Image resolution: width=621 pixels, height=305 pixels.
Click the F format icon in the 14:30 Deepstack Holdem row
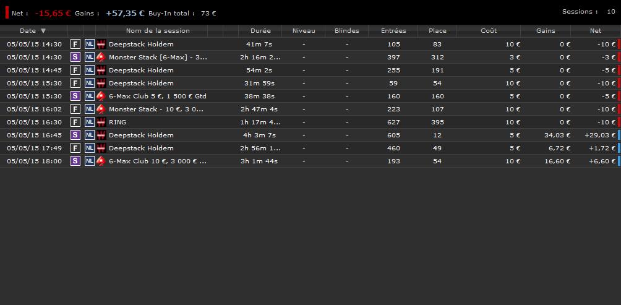(x=75, y=44)
